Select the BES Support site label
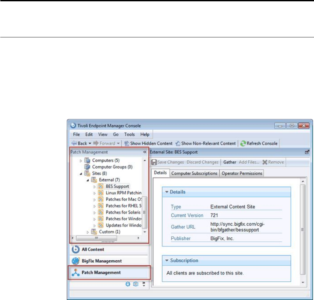314x300 pixels. point(117,187)
